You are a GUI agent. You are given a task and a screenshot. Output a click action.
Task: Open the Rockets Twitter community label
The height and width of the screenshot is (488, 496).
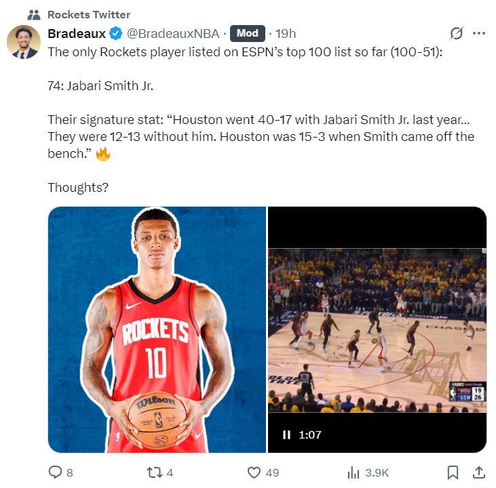pyautogui.click(x=89, y=14)
